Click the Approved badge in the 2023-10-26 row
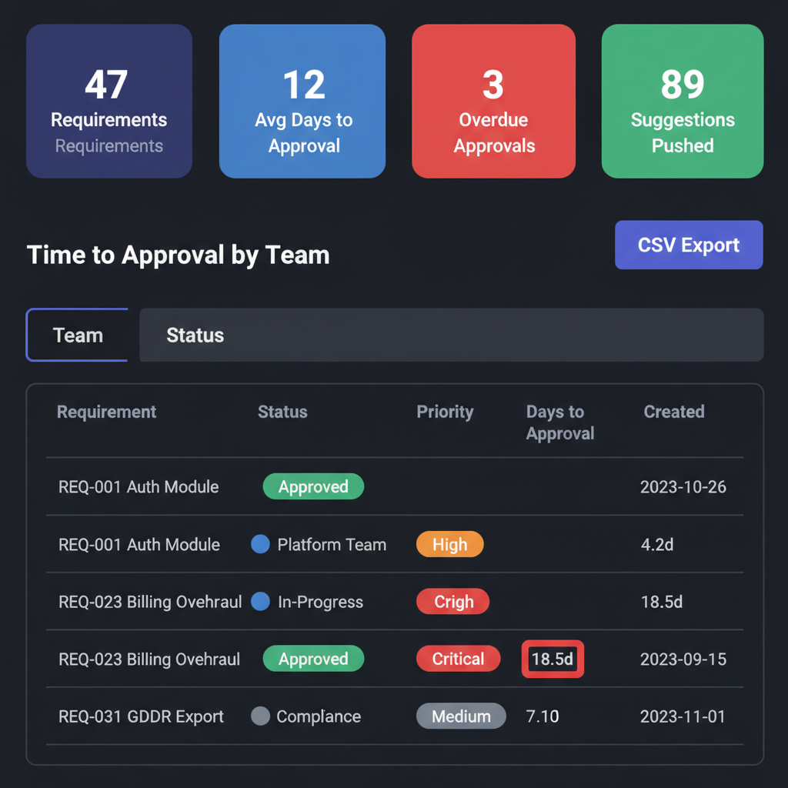788x788 pixels. click(314, 486)
